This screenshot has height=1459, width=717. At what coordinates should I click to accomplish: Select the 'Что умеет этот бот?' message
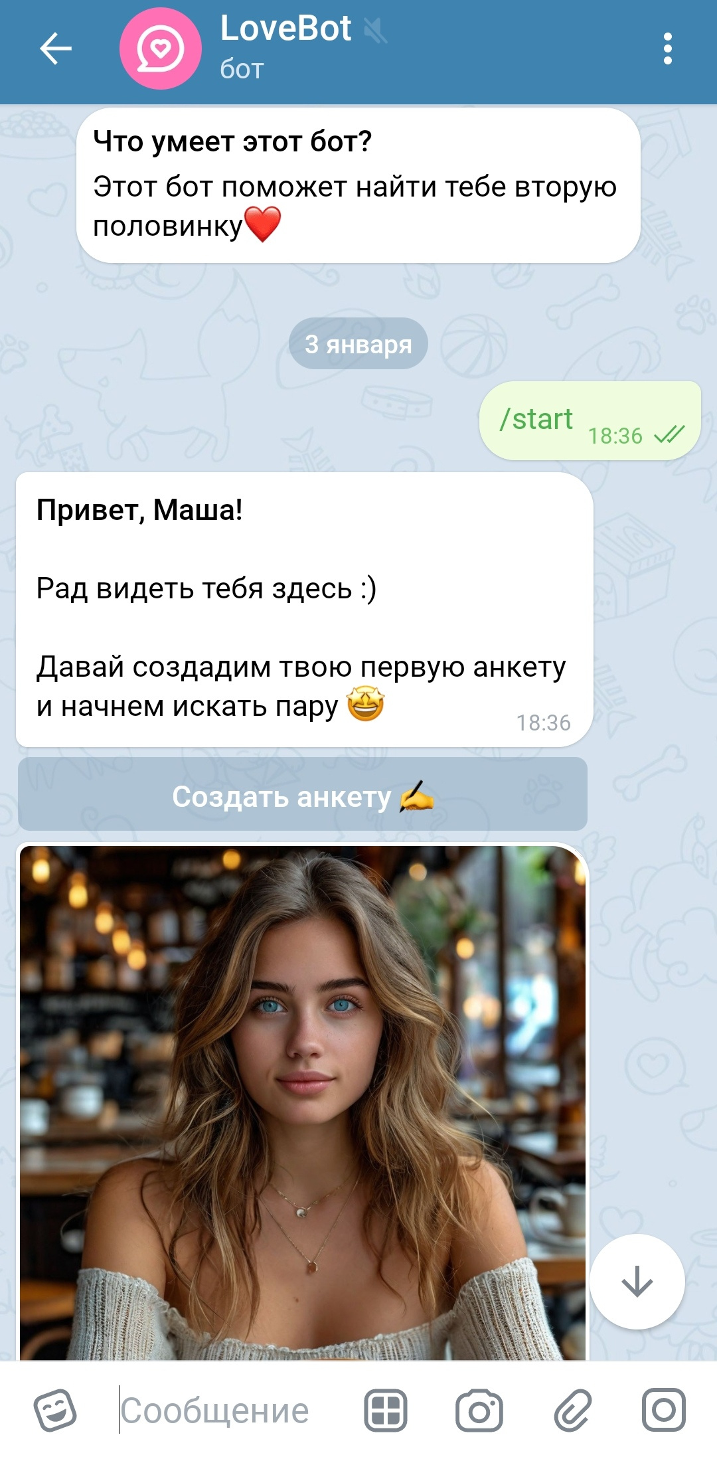[358, 185]
